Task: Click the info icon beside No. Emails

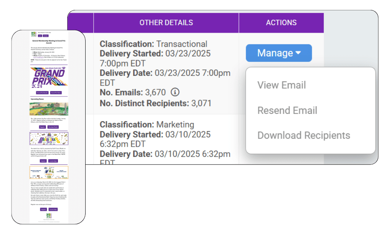Action: (x=175, y=92)
